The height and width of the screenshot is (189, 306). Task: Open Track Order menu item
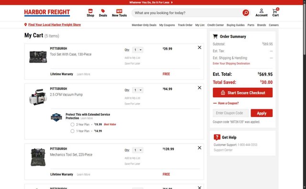click(185, 25)
